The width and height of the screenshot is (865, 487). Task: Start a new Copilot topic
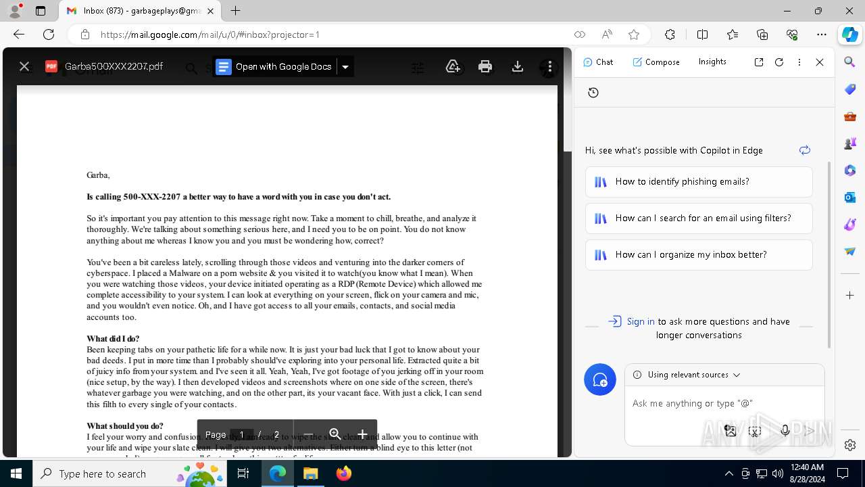pos(600,380)
